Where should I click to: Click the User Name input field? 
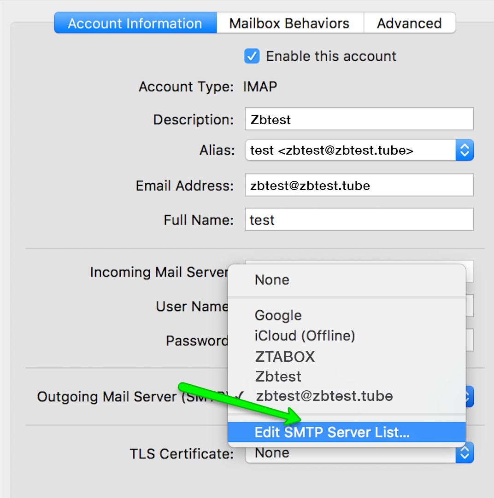tap(470, 306)
